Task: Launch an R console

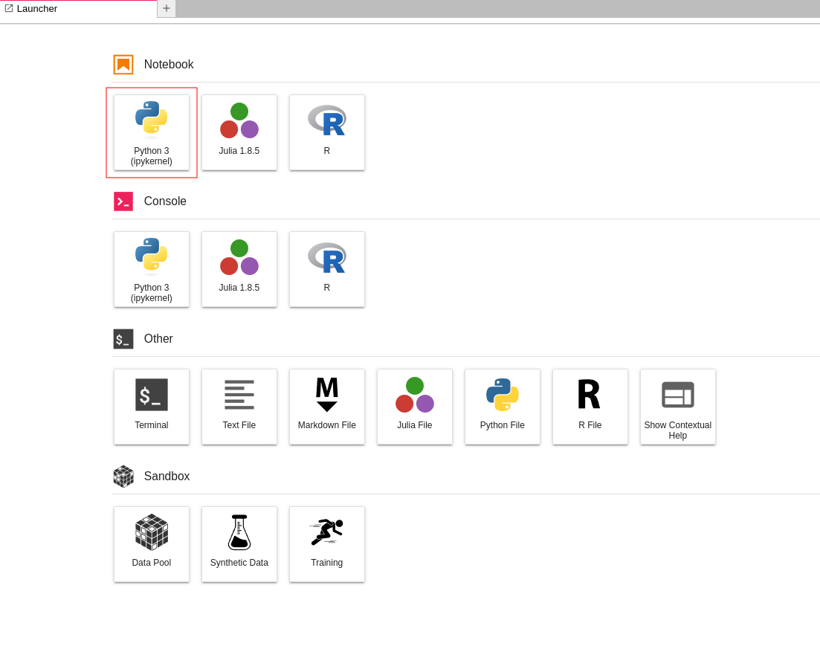Action: (327, 269)
